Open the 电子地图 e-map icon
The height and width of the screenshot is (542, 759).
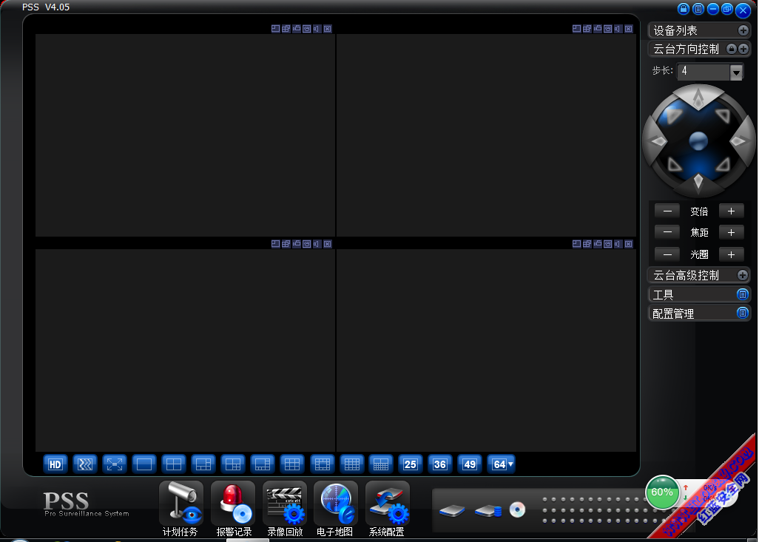click(x=336, y=504)
